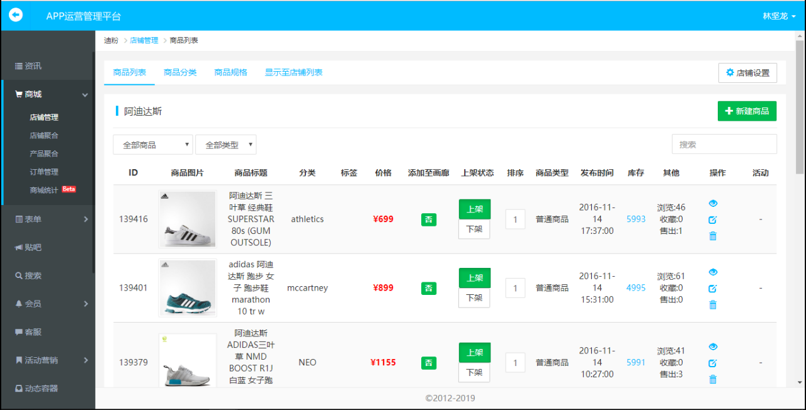Screen dimensions: 806x410
Task: Select 店铺聚合 in the sidebar
Action: pyautogui.click(x=44, y=135)
